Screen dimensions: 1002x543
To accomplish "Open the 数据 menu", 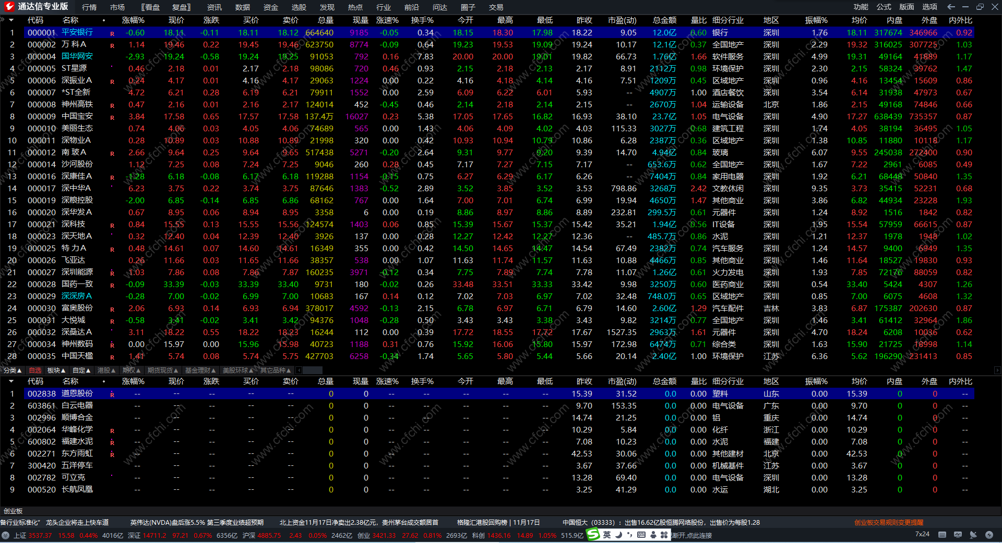I will (243, 7).
